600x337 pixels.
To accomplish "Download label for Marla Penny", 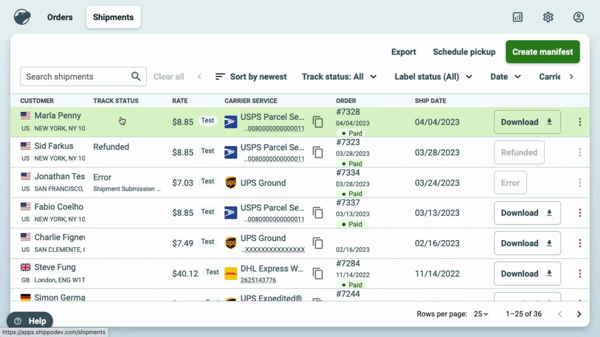I will (x=527, y=122).
